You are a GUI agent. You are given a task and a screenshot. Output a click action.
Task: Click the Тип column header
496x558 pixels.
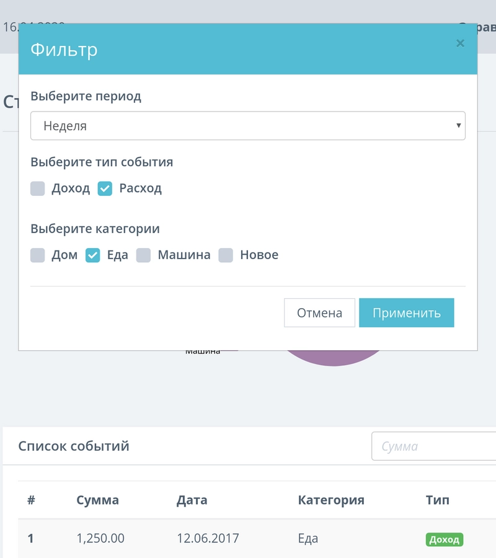(437, 500)
